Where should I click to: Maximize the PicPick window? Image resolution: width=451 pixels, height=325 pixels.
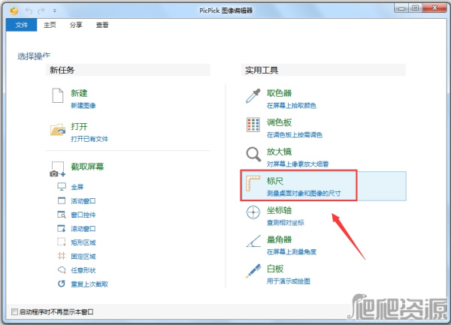(x=416, y=8)
